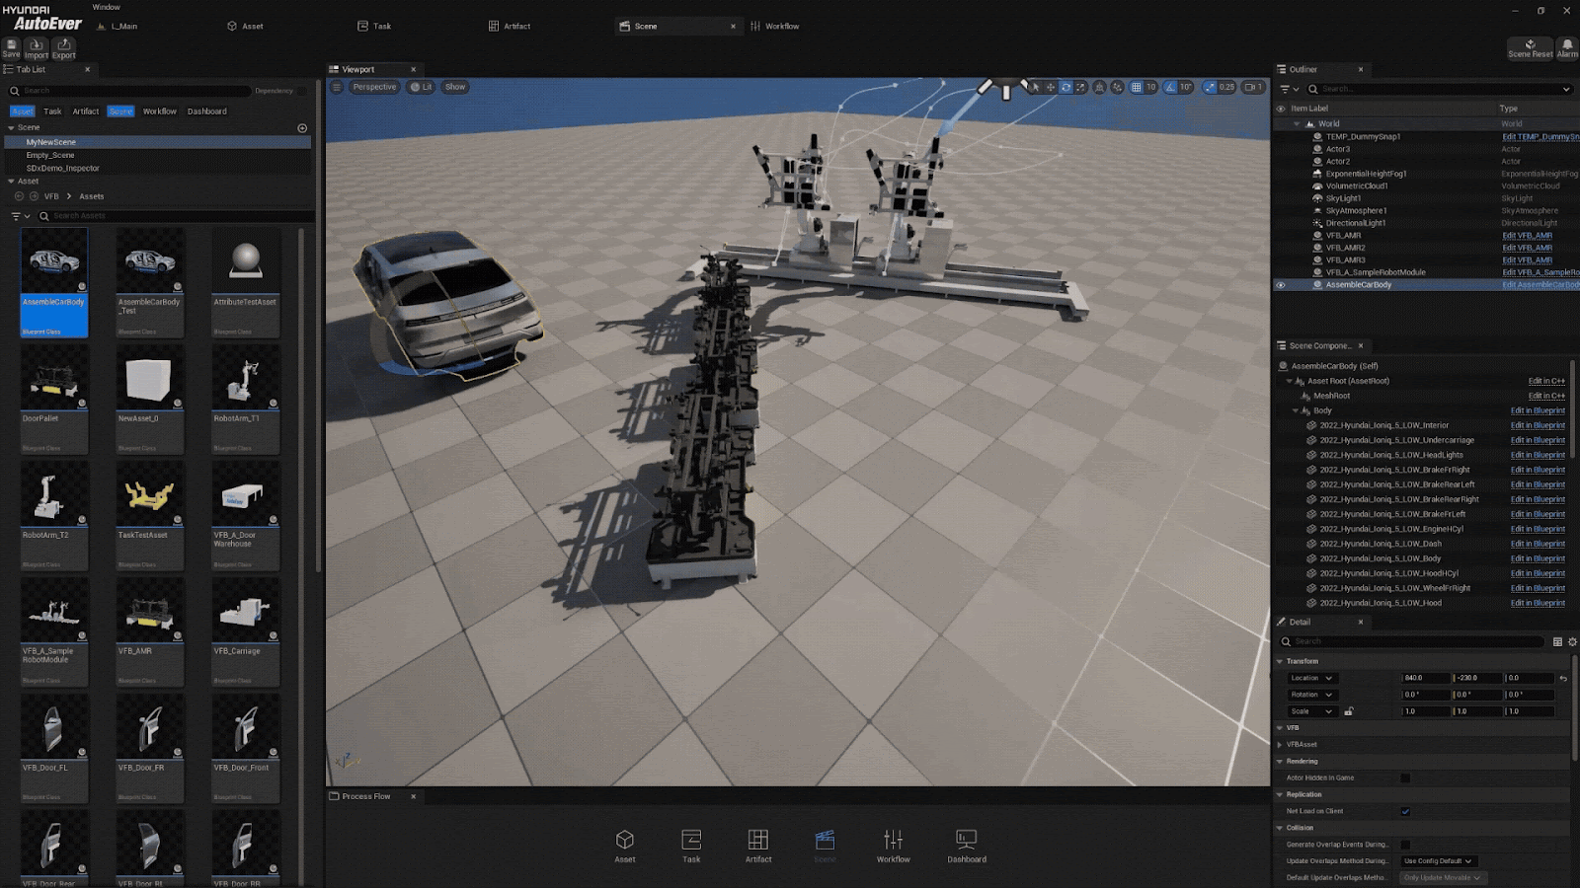Click the Artifact icon in Process Flow

[x=758, y=846]
